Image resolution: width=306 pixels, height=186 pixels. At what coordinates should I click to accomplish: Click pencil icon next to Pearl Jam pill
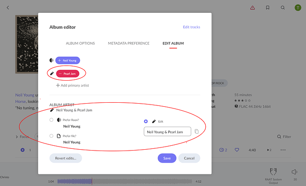click(52, 74)
